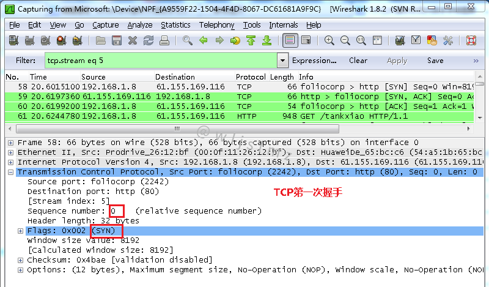Click packet list vertical scroll down arrow
The height and width of the screenshot is (287, 489).
480,117
